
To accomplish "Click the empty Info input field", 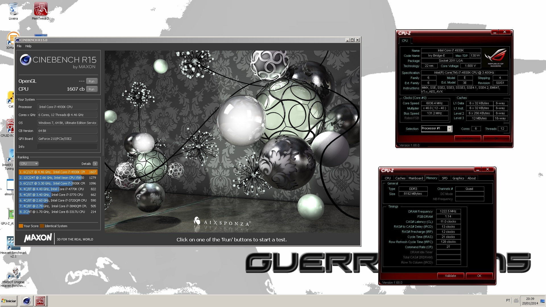I will [67, 147].
